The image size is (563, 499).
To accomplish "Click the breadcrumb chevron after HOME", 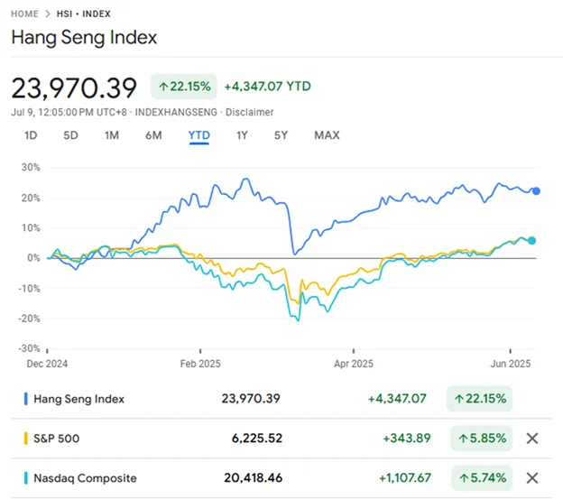I will tap(48, 14).
